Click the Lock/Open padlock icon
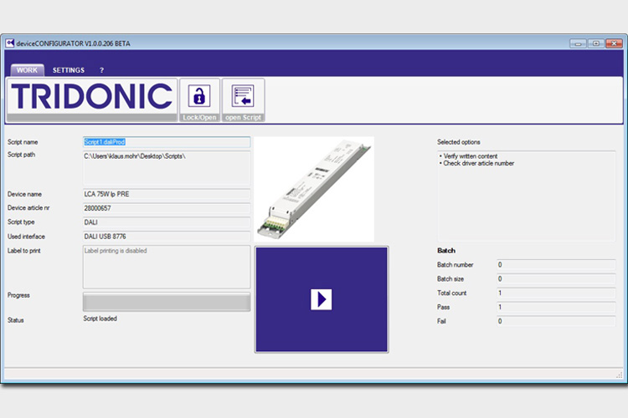This screenshot has width=628, height=418. tap(199, 100)
